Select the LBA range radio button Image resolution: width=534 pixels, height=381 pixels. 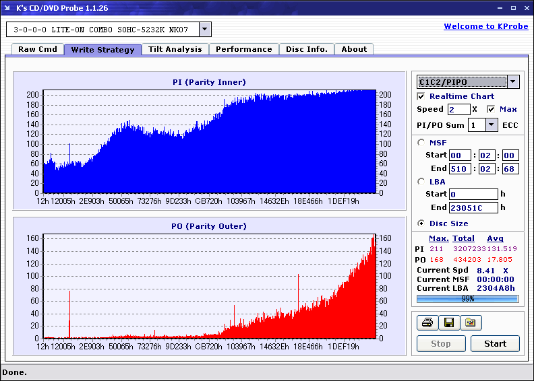(421, 182)
